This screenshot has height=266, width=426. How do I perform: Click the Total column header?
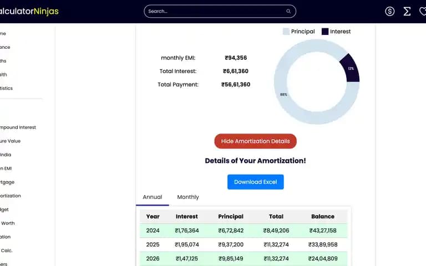click(x=276, y=216)
